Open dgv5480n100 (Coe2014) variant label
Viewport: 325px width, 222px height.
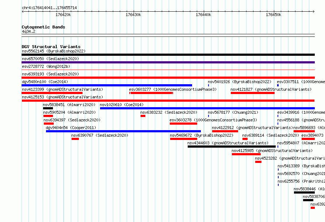tap(45, 82)
